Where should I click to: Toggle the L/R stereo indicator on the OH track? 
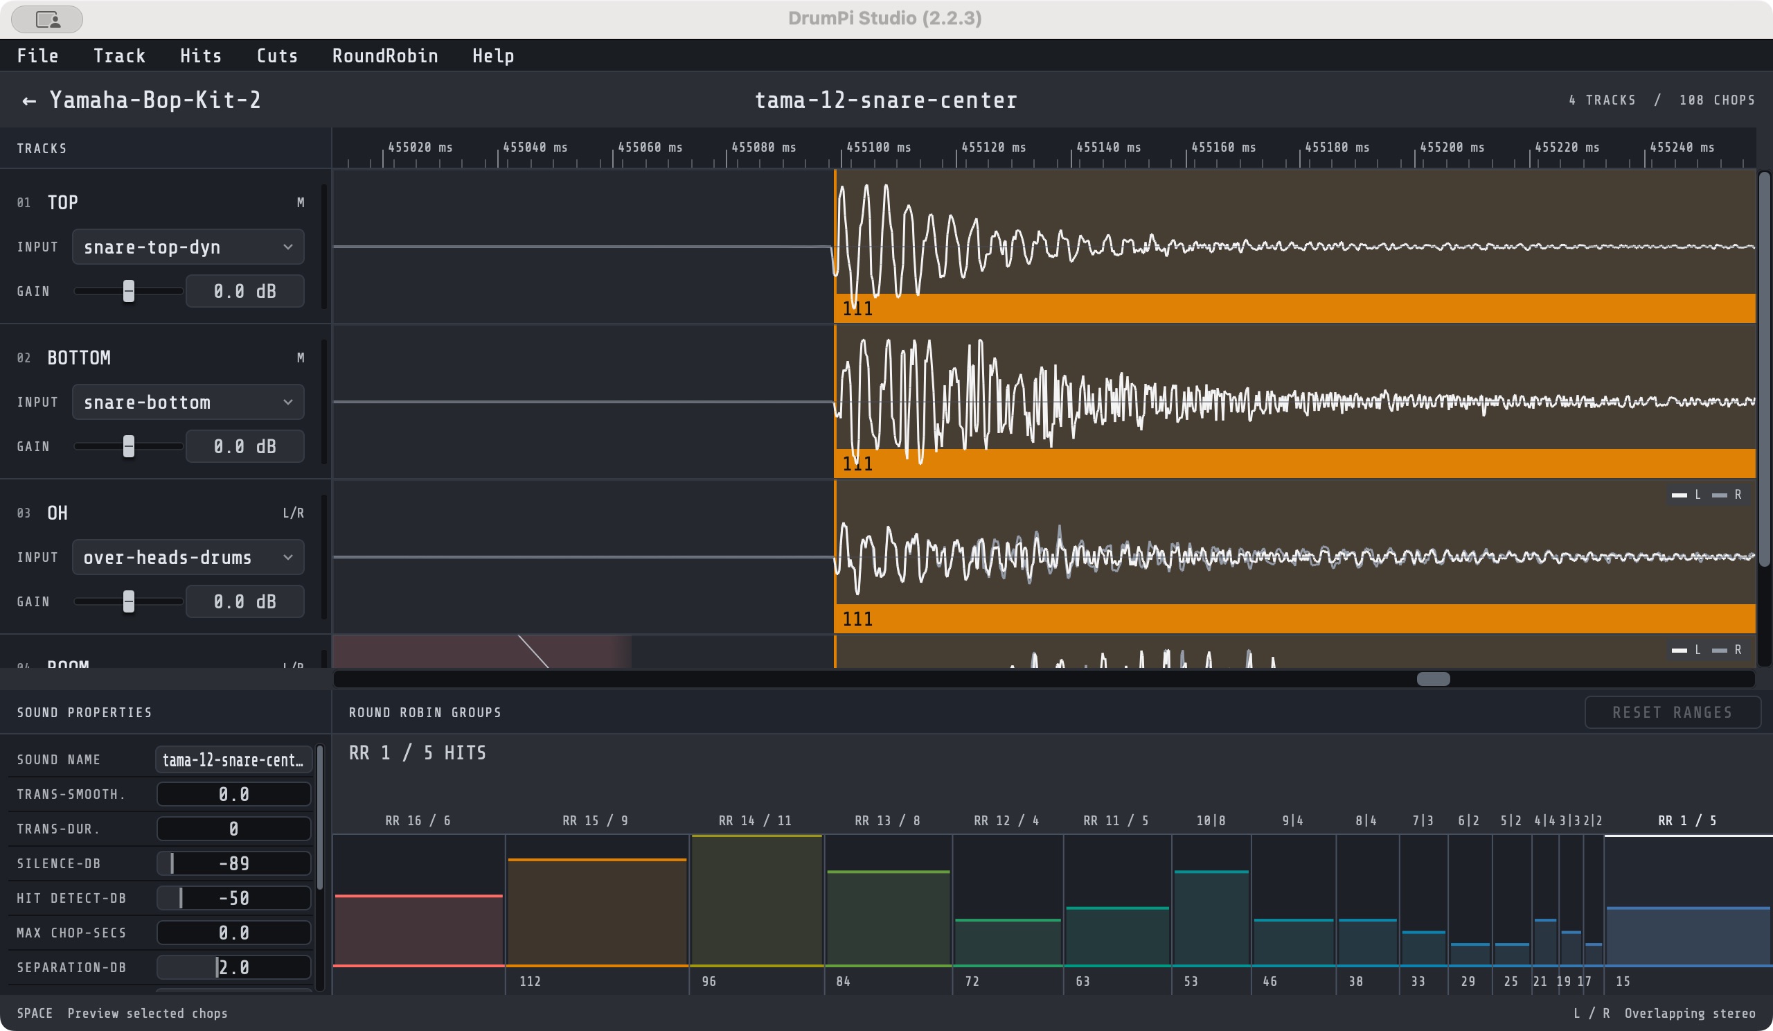point(294,513)
